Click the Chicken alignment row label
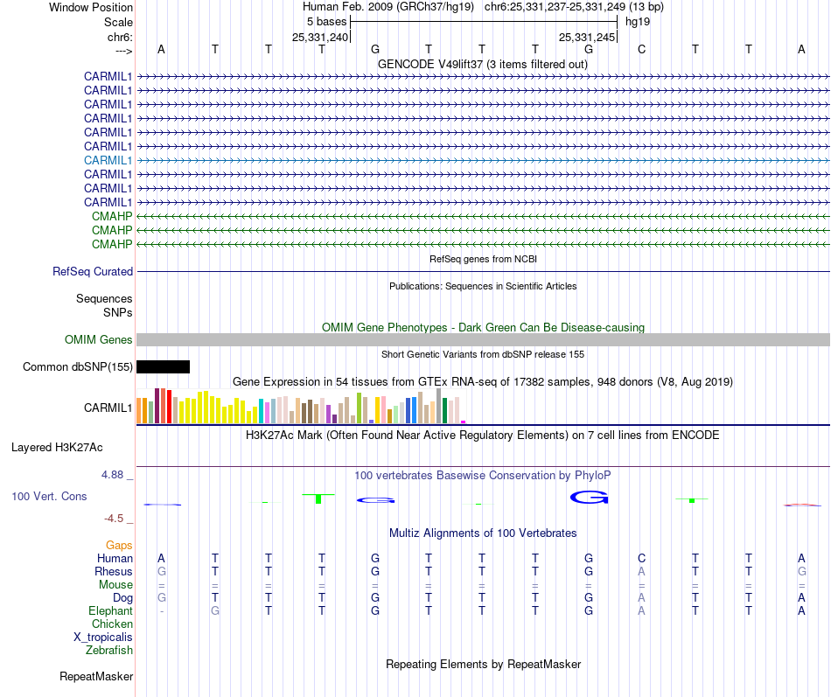This screenshot has width=831, height=697. pyautogui.click(x=112, y=624)
